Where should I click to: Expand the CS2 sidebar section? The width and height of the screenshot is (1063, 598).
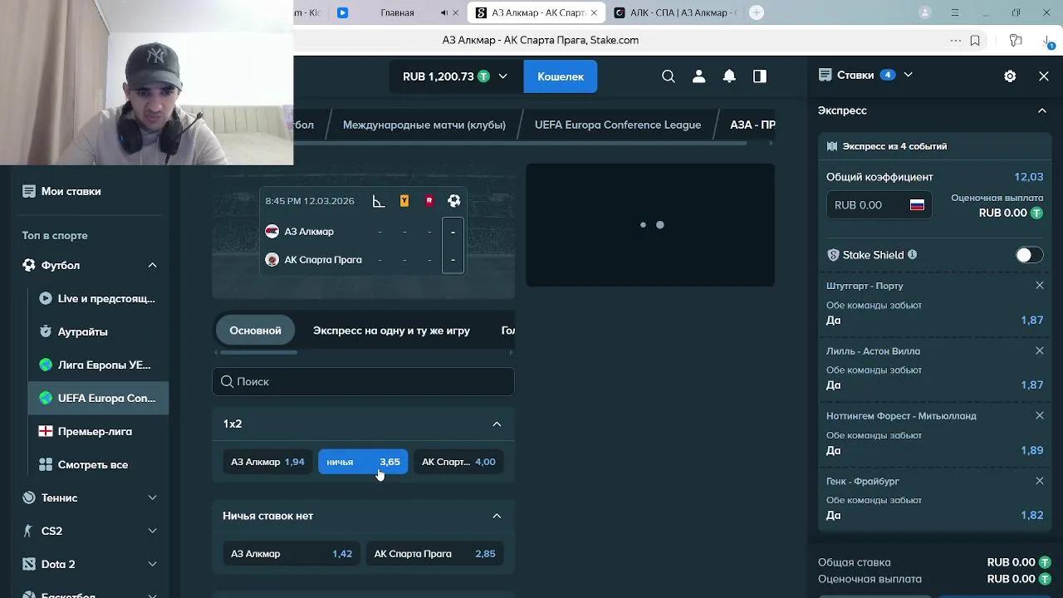pos(153,531)
